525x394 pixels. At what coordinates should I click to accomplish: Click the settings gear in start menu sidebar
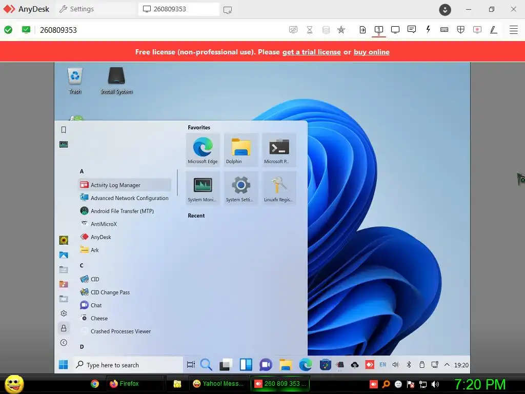point(64,313)
